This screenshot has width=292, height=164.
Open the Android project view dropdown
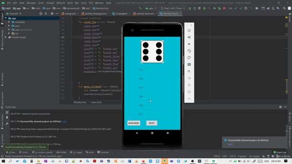pyautogui.click(x=14, y=14)
